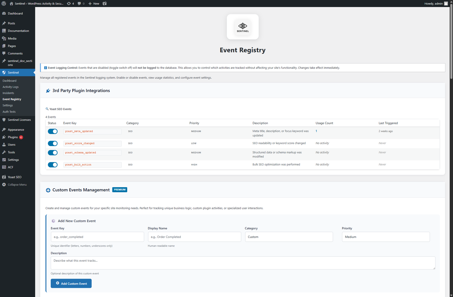Image resolution: width=453 pixels, height=297 pixels.
Task: Click the Collapse Menu arrow icon
Action: [x=4, y=185]
